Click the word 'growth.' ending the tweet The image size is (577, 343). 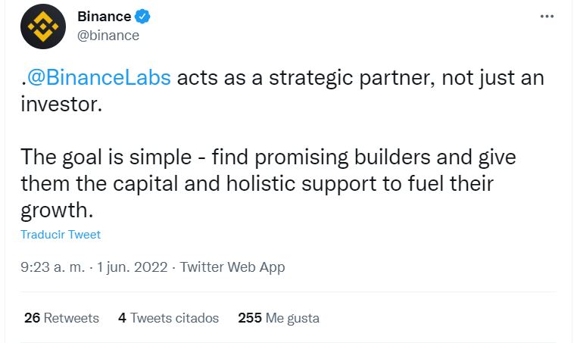57,210
